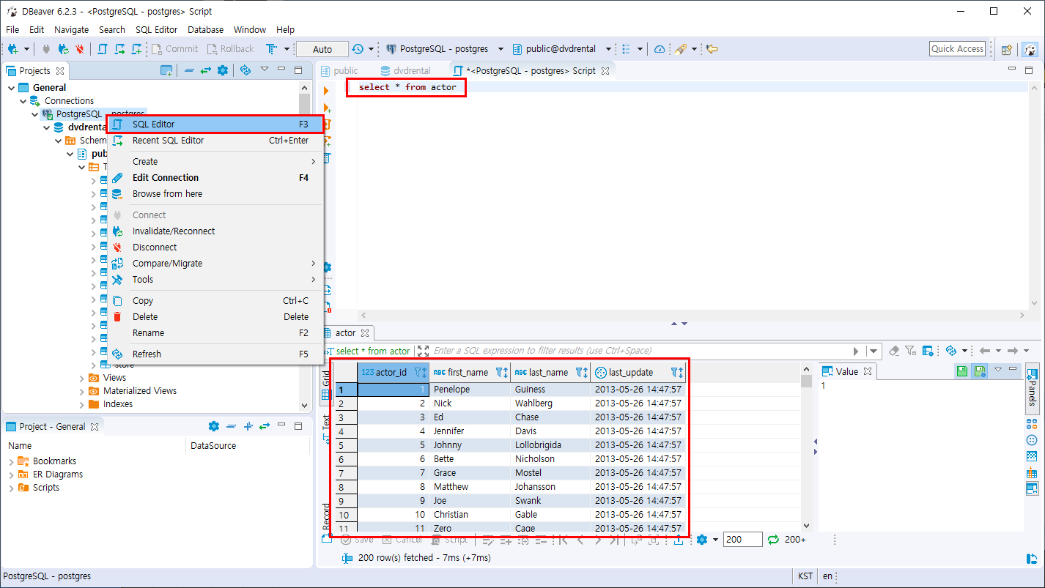Click Create Connection icon in Projects panel
1045x588 pixels.
click(x=167, y=70)
